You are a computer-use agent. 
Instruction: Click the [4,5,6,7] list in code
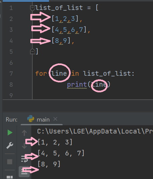[69, 30]
